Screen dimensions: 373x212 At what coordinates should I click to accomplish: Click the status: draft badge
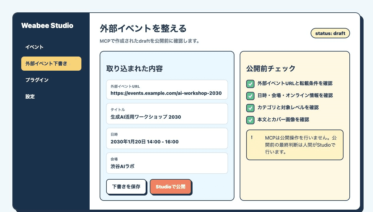click(x=330, y=33)
